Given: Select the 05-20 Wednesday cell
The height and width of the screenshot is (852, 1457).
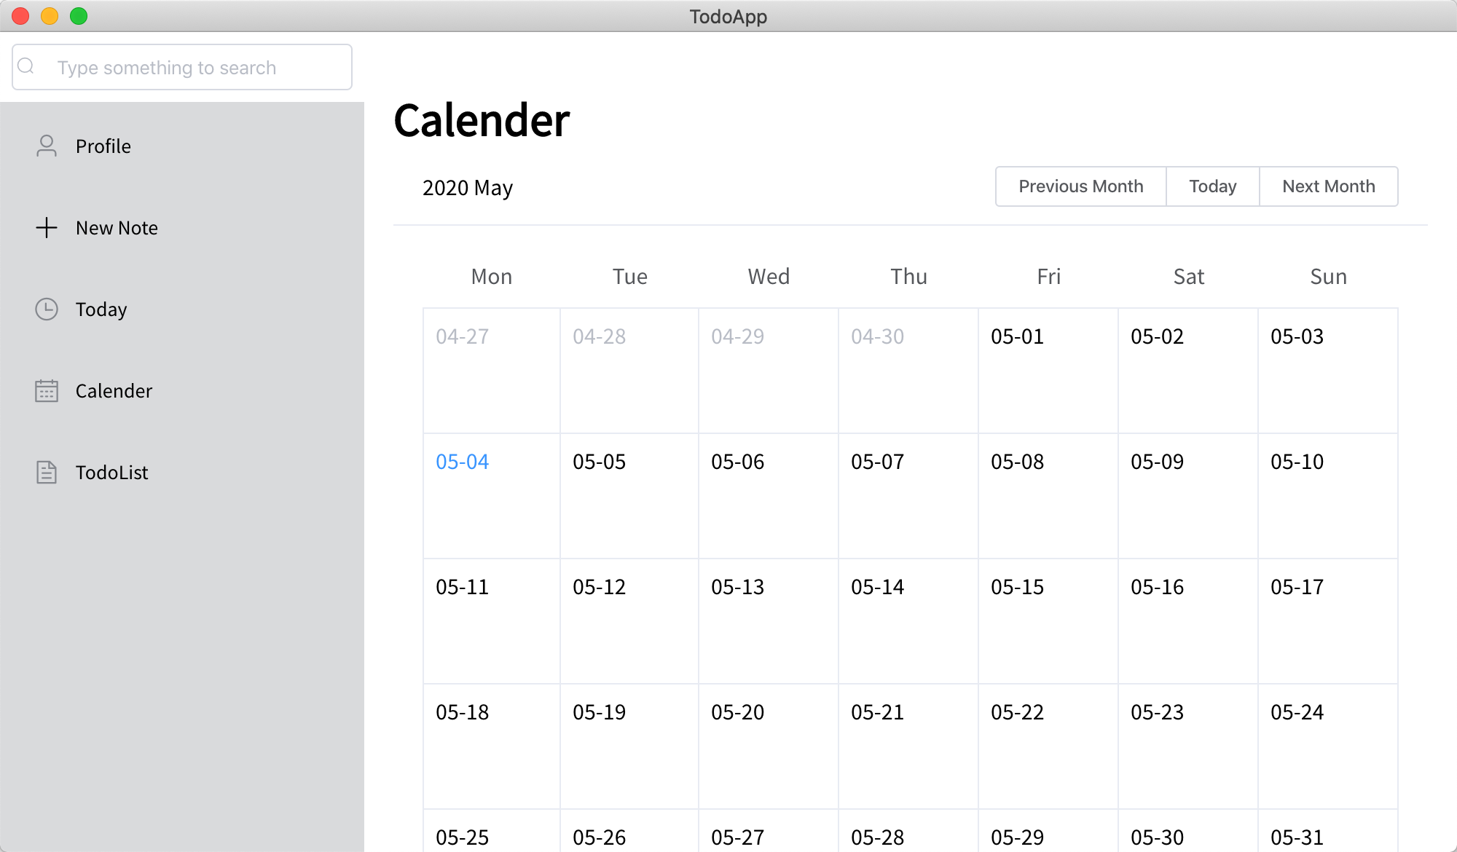Looking at the screenshot, I should 768,746.
